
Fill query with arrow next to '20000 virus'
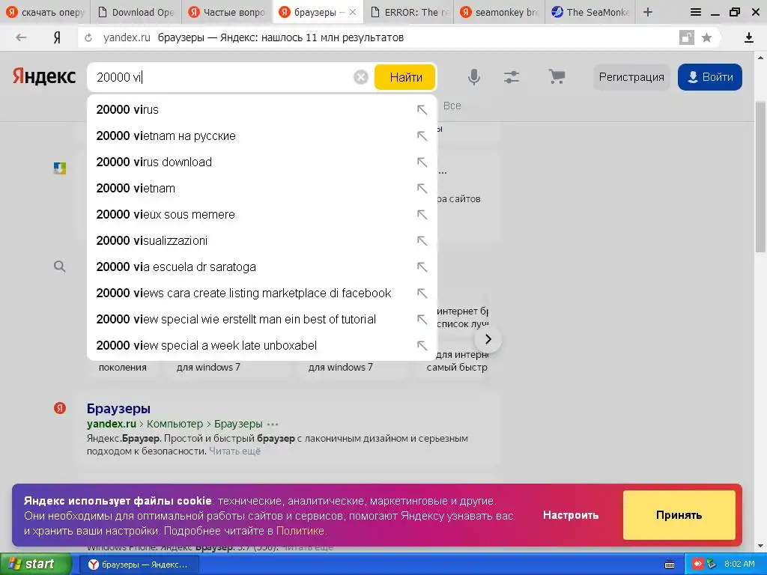[422, 110]
